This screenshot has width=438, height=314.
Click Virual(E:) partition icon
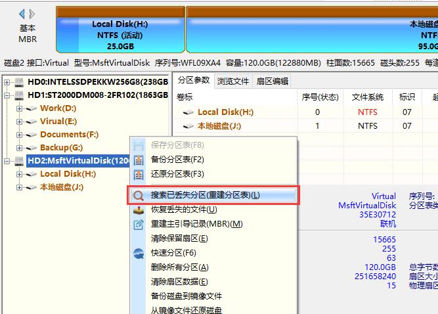click(31, 122)
